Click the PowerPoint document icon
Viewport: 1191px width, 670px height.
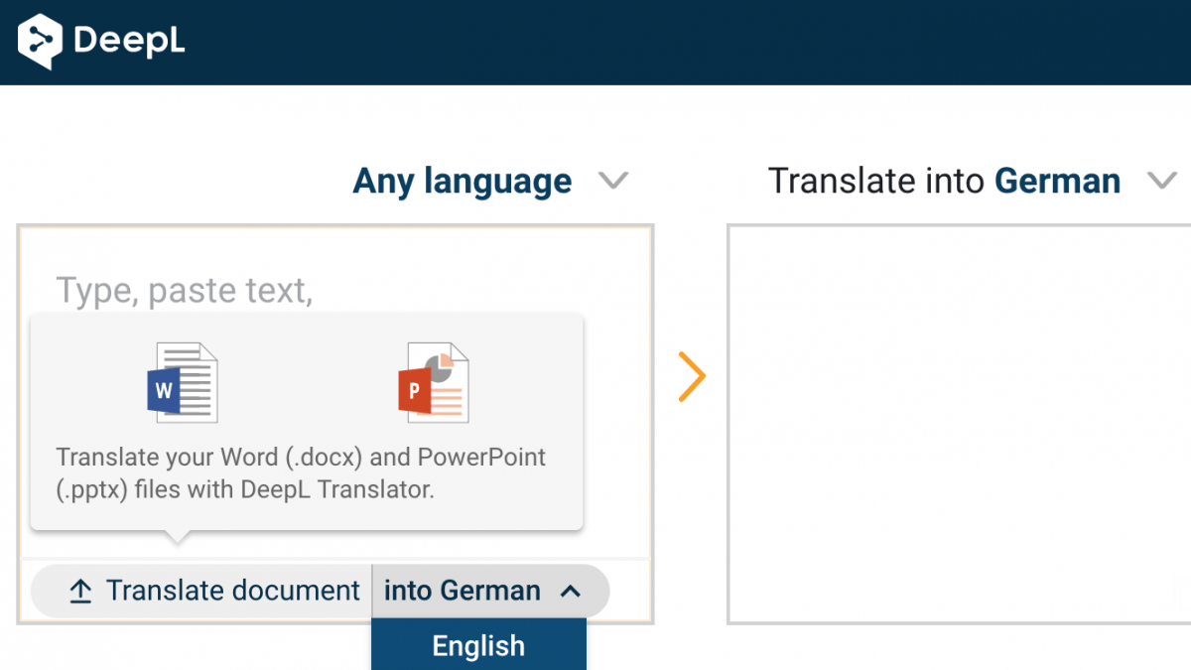pyautogui.click(x=433, y=383)
